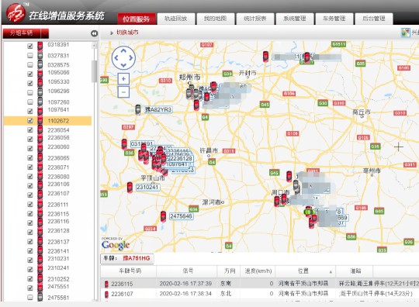Click the map zoom out minus button

click(x=123, y=92)
